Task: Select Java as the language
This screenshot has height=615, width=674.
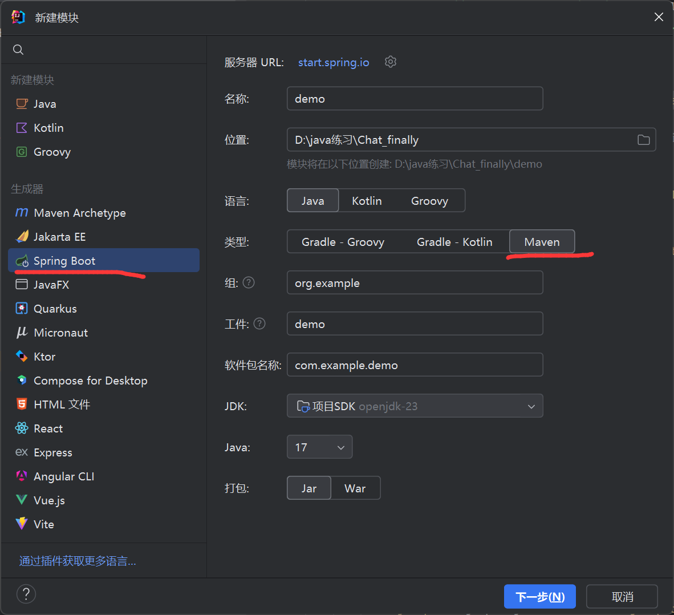Action: click(x=313, y=200)
